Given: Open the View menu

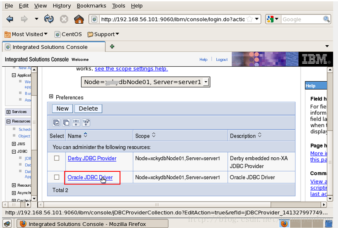Looking at the screenshot, I should click(40, 6).
